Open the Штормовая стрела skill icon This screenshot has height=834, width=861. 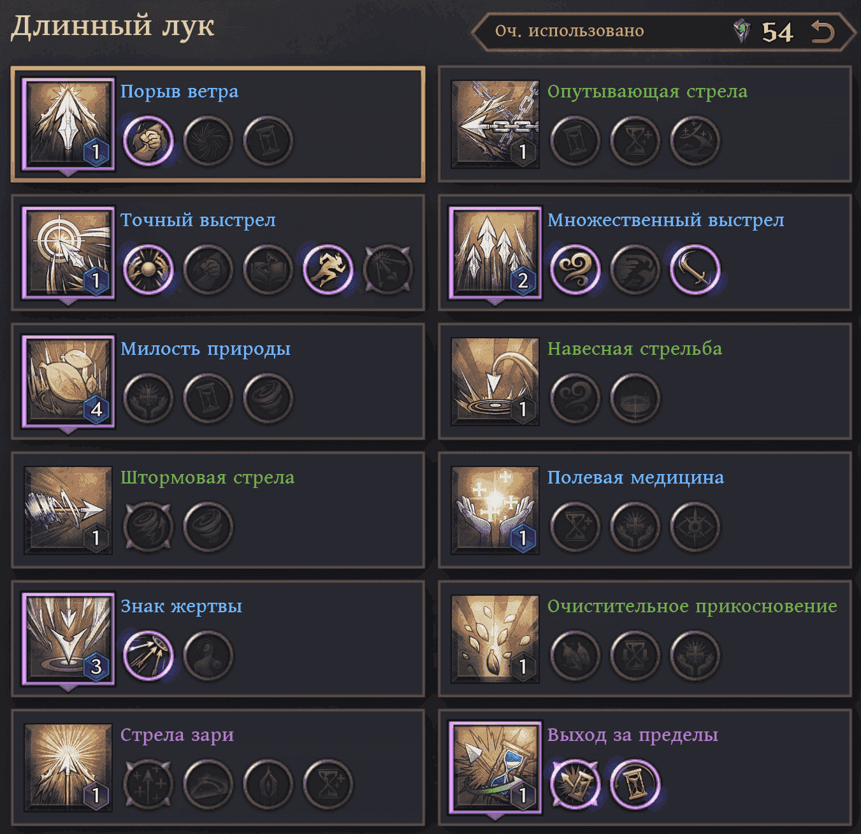click(x=68, y=510)
